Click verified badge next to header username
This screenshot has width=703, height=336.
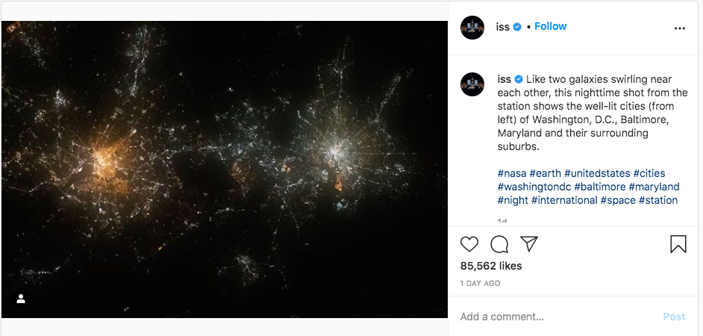click(517, 27)
